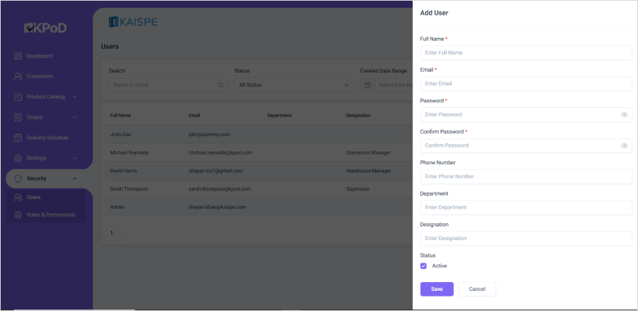Click the Name or Email search box
The height and width of the screenshot is (311, 638).
(168, 85)
